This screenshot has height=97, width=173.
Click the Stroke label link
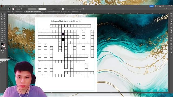[x=18, y=9]
